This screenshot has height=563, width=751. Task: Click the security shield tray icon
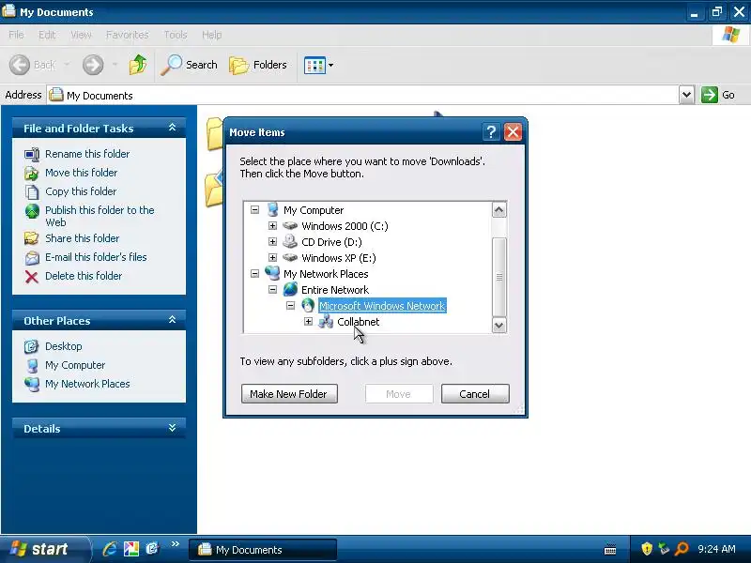pos(647,549)
